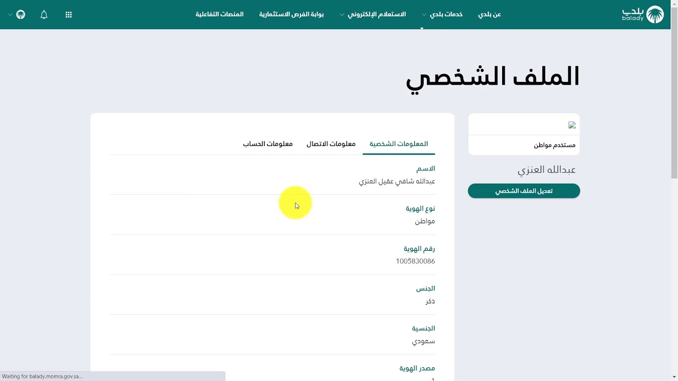Expand the الاستعلام الإلكتروني dropdown chevron

[x=342, y=15]
